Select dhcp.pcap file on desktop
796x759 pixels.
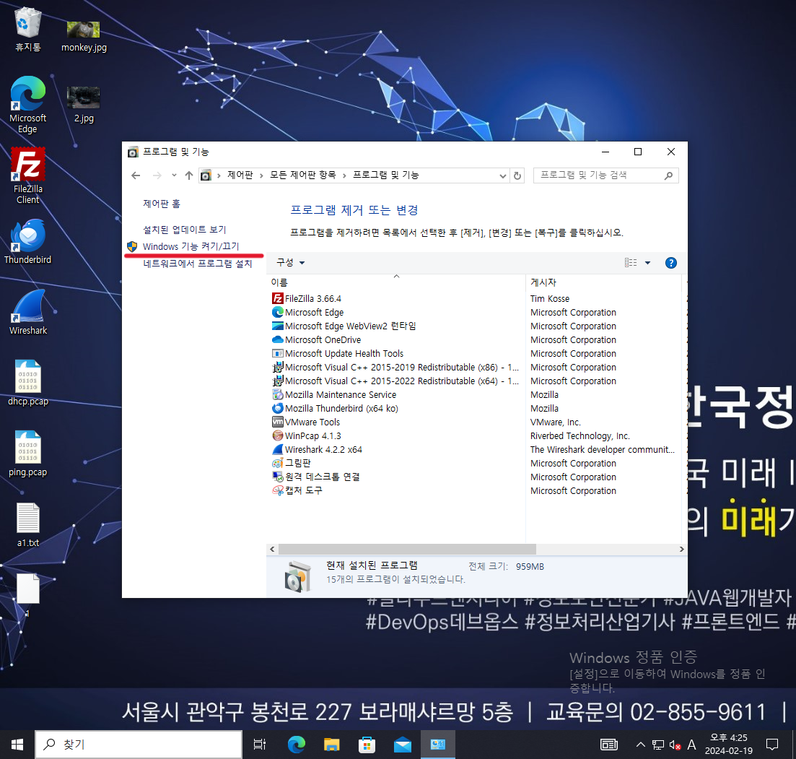click(x=28, y=383)
